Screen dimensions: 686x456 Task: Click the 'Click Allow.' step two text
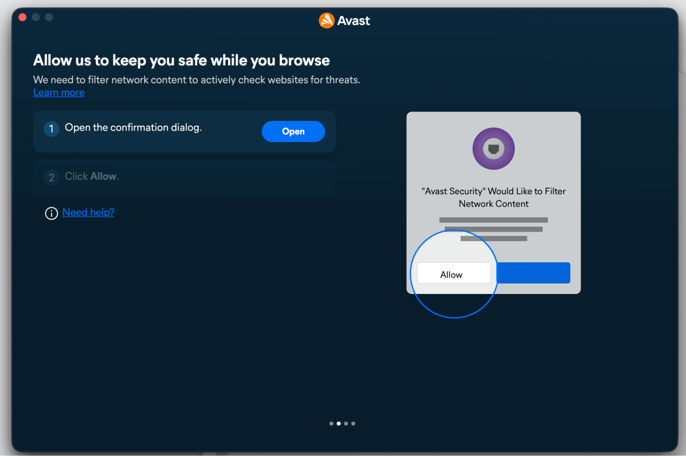(x=92, y=176)
